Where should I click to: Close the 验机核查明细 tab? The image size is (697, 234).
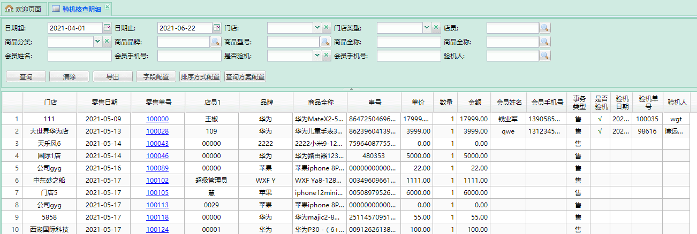click(x=107, y=7)
